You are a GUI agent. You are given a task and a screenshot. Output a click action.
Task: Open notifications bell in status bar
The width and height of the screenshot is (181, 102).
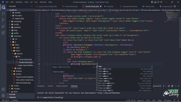tap(178, 100)
